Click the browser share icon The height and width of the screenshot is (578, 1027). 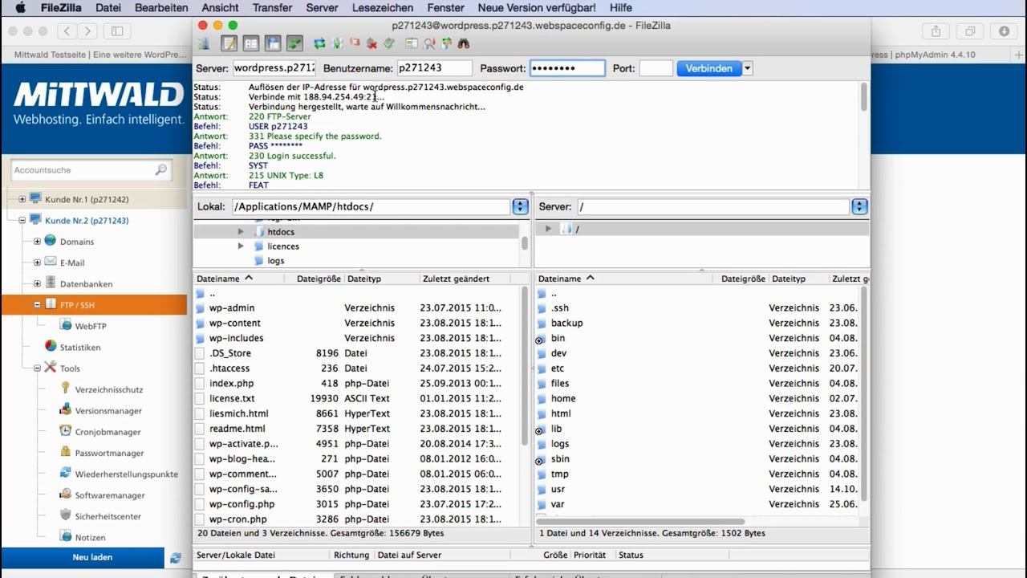(x=936, y=31)
